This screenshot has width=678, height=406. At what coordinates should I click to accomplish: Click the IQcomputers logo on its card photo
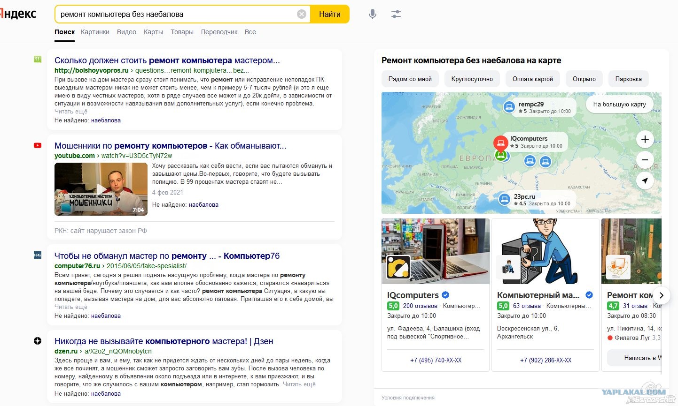click(398, 267)
